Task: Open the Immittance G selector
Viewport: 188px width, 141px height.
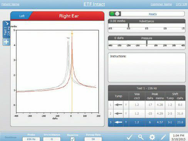Action: 52,139
